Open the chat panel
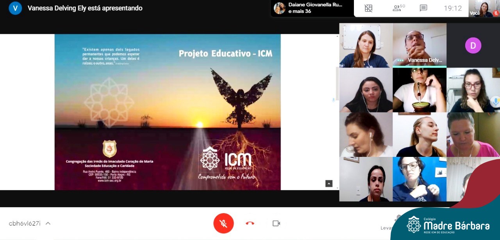The image size is (500, 240). click(423, 8)
